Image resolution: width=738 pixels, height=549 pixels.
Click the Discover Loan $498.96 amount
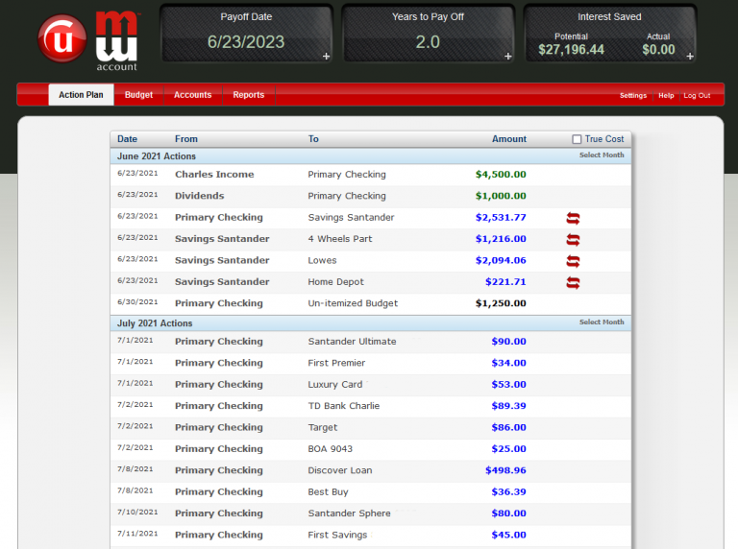tap(505, 470)
